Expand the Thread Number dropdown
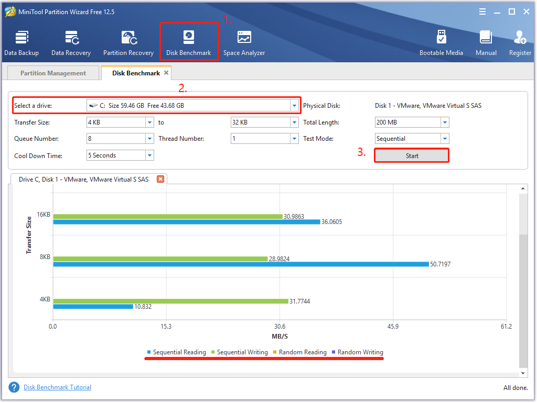The image size is (537, 403). (294, 139)
